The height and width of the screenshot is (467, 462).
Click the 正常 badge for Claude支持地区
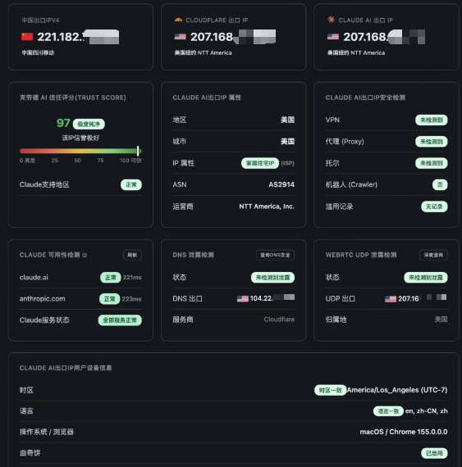pos(131,184)
